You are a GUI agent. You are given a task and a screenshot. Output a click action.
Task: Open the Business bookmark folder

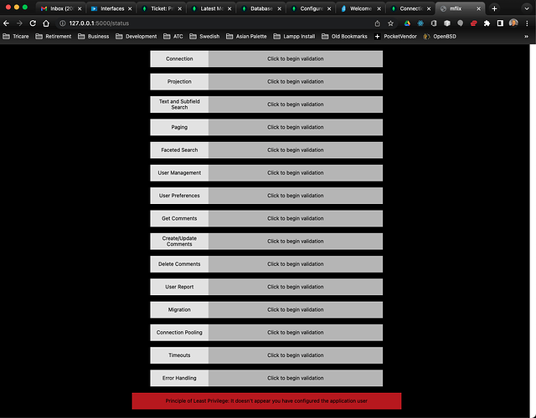pyautogui.click(x=93, y=37)
